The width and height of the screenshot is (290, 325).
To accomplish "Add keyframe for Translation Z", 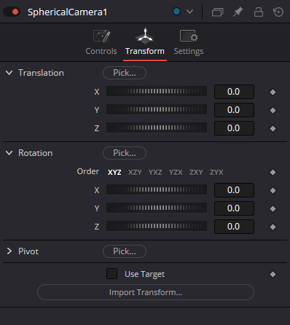I will point(273,128).
